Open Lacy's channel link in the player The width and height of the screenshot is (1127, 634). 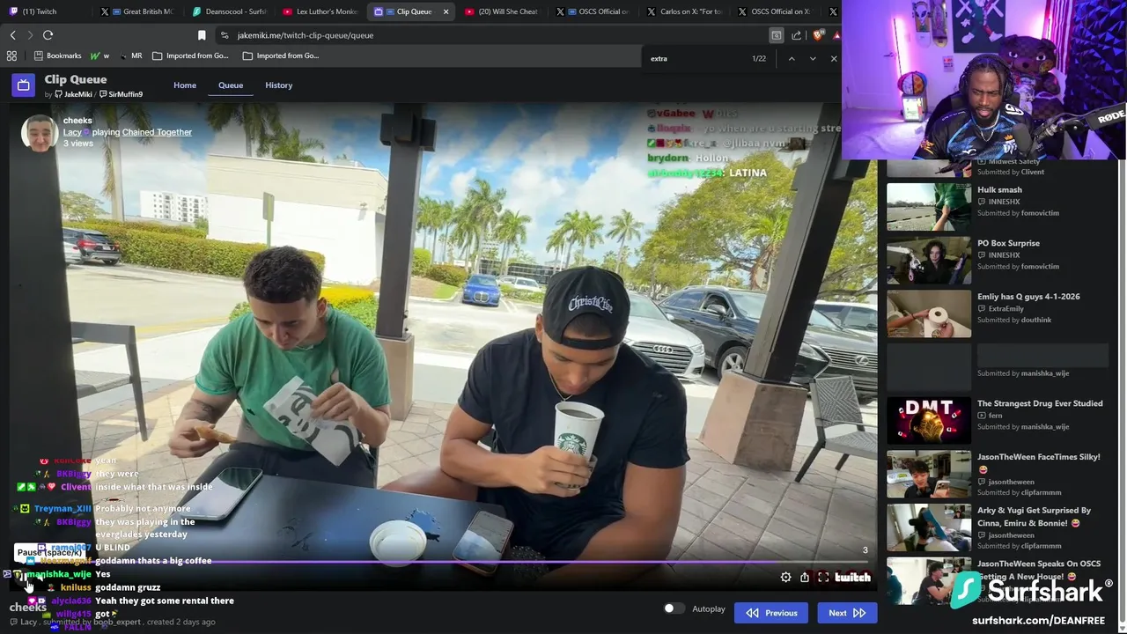pos(72,132)
